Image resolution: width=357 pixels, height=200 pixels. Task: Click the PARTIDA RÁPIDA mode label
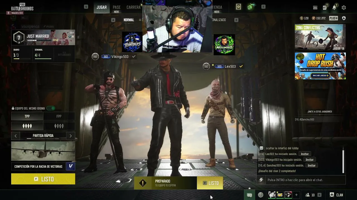point(43,136)
